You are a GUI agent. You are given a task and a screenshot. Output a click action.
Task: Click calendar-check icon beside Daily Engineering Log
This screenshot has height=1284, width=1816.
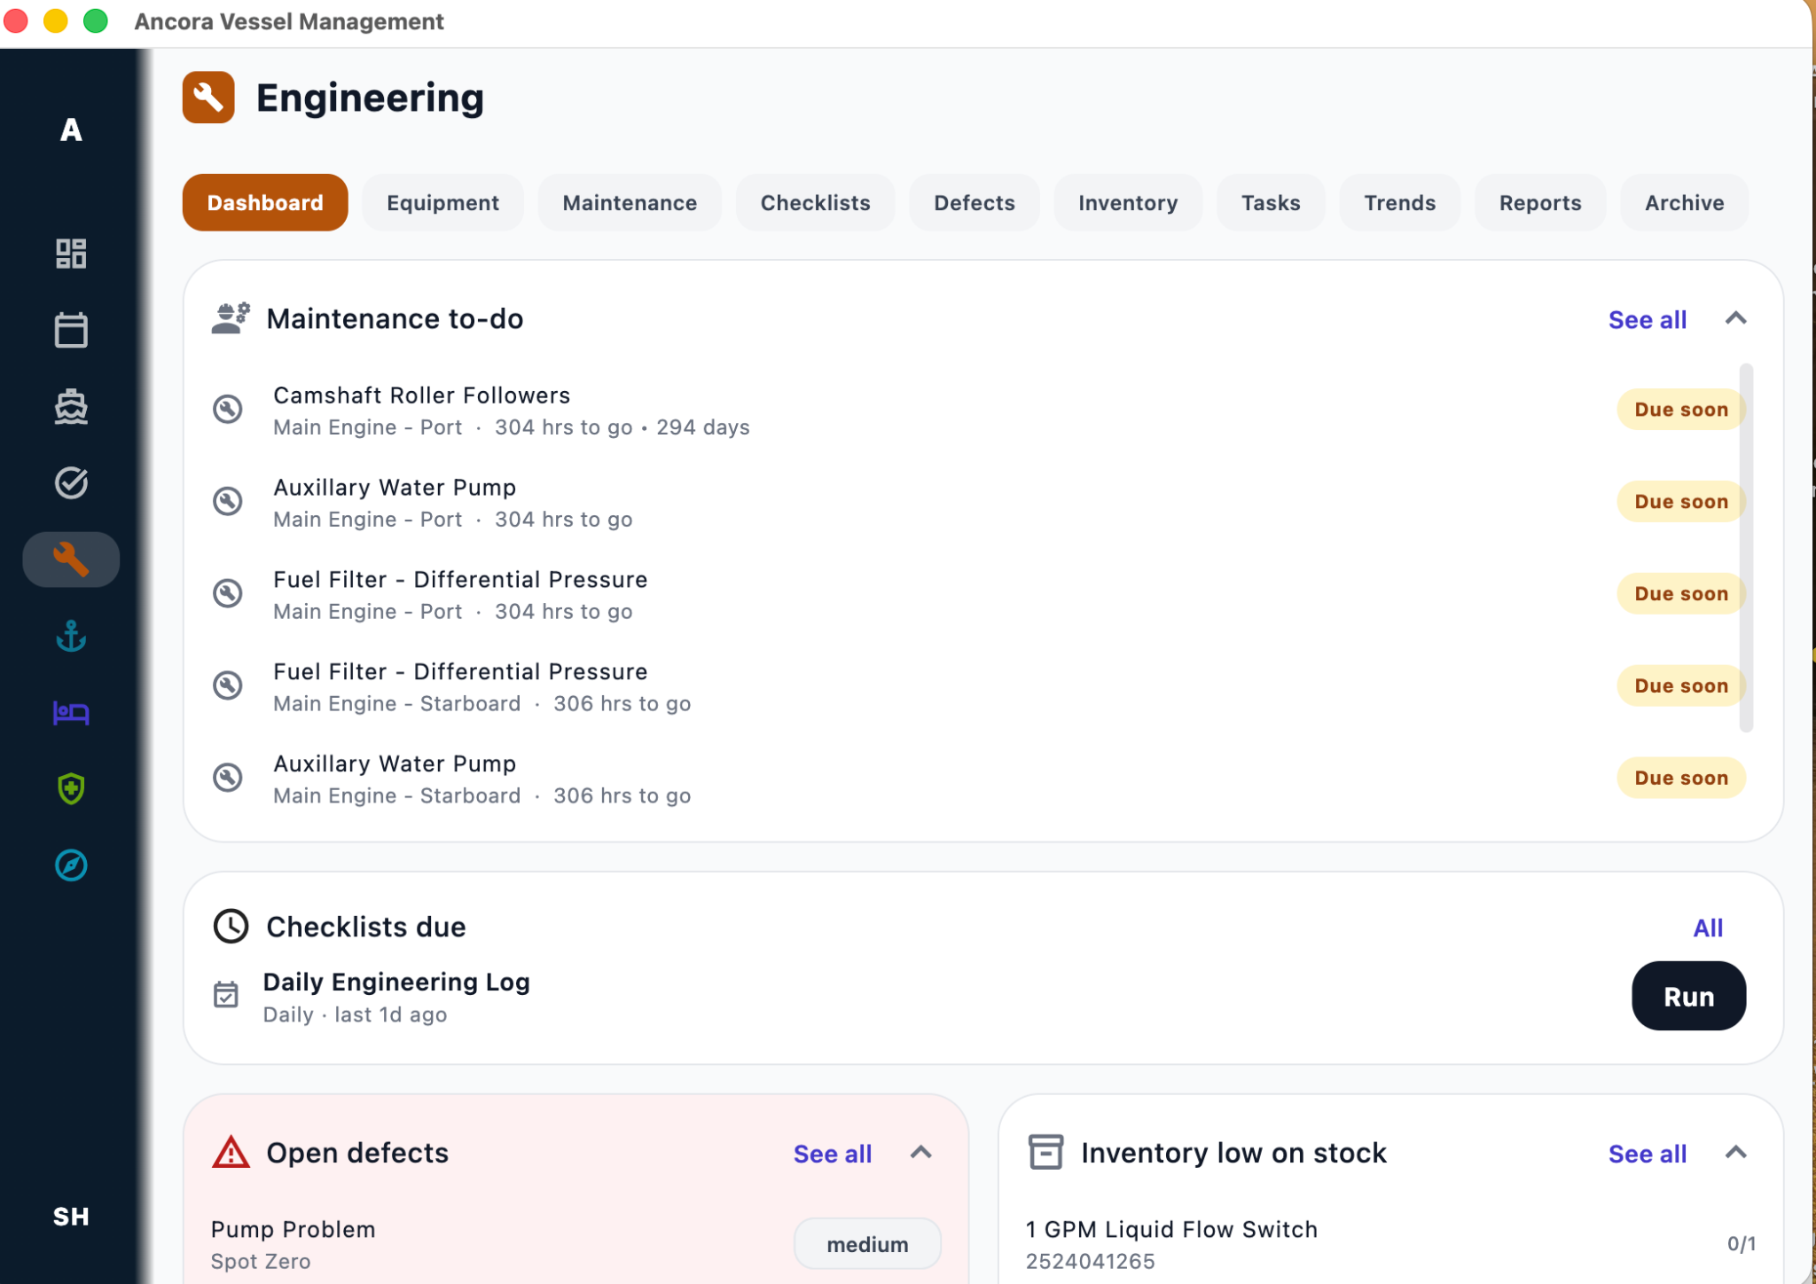pyautogui.click(x=226, y=995)
